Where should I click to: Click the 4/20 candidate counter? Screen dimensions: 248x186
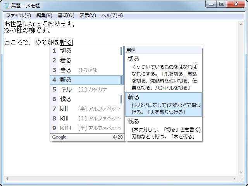tap(118, 137)
